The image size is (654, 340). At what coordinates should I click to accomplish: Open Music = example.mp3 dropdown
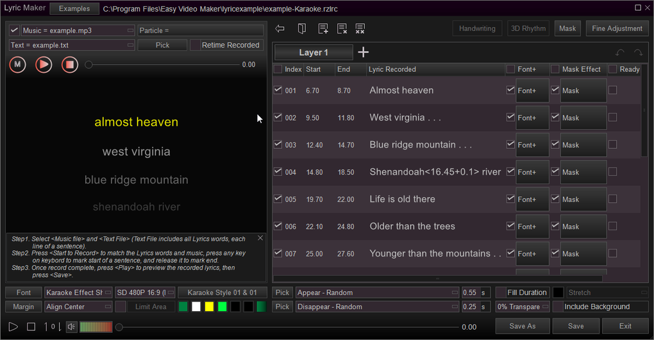coord(78,30)
